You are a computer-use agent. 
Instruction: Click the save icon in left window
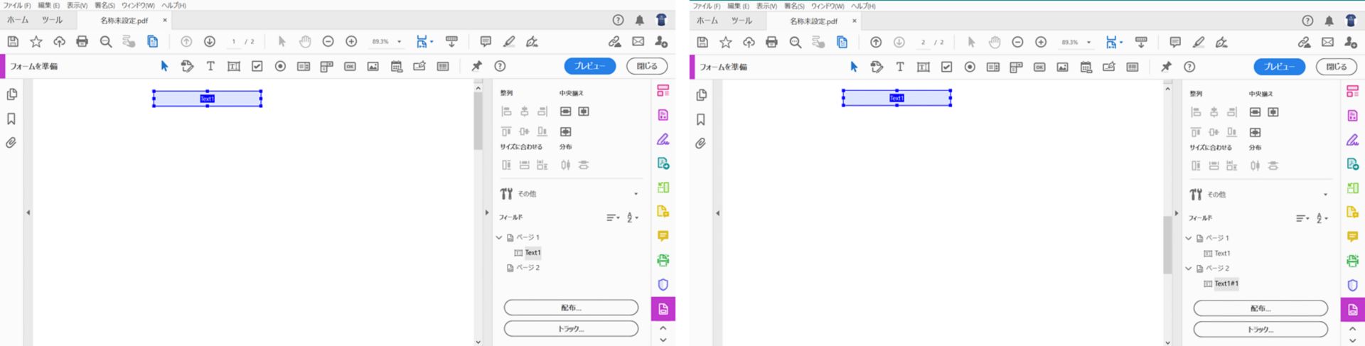point(13,42)
